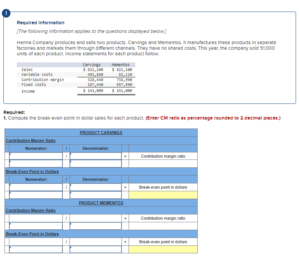Click the yellow break-even answer cell for Mementos
This screenshot has width=299, height=263.
(x=163, y=249)
